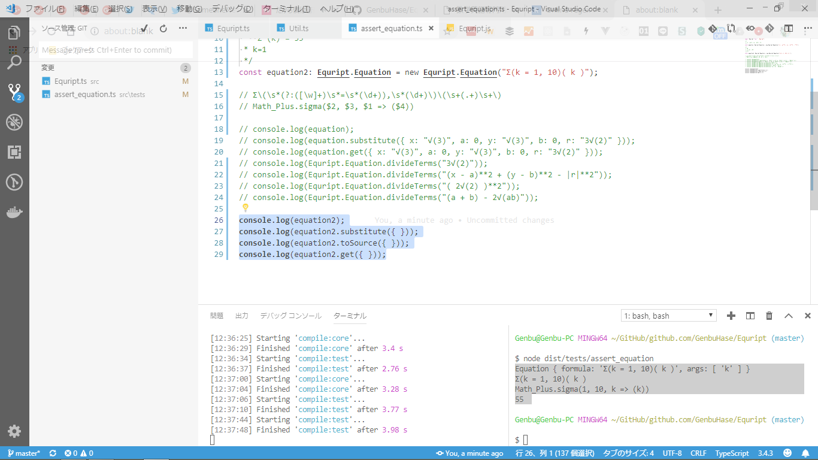
Task: Open source control more actions ellipsis
Action: coord(183,28)
